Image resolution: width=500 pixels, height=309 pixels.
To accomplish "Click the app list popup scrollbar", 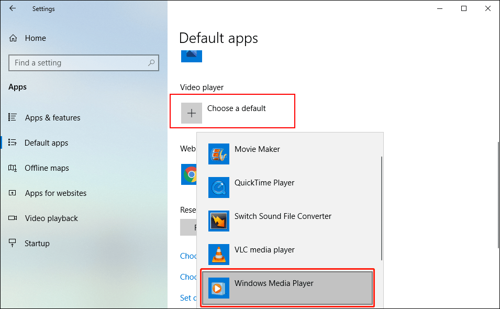I will click(x=381, y=208).
